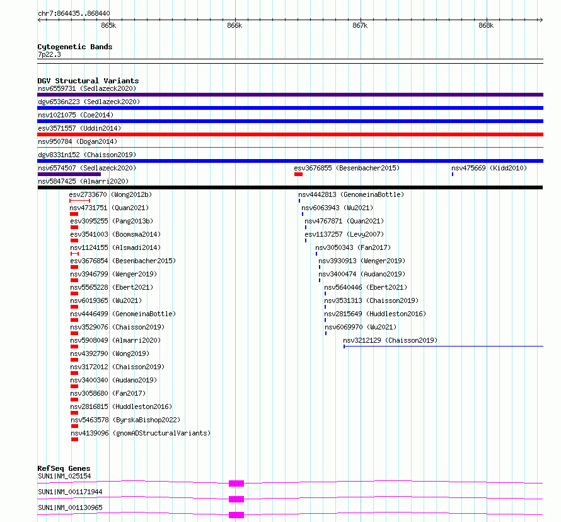
Task: Select nsv5640446 (Ebert2021) label
Action: (366, 287)
